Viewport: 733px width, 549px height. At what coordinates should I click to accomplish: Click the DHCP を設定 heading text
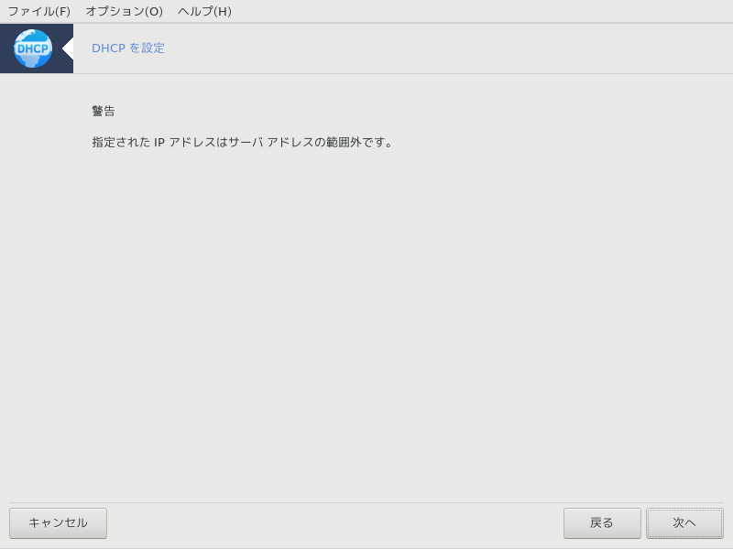[x=128, y=48]
